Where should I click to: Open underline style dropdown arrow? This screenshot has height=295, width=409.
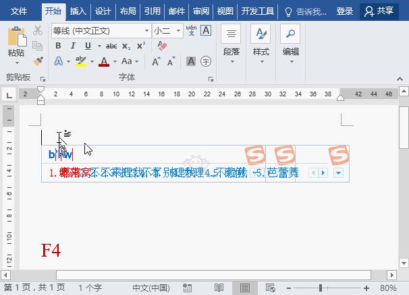pos(99,46)
